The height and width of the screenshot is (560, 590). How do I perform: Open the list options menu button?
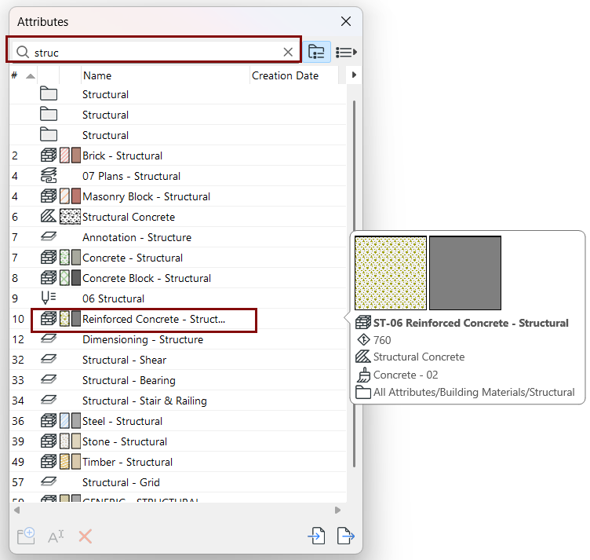point(346,52)
